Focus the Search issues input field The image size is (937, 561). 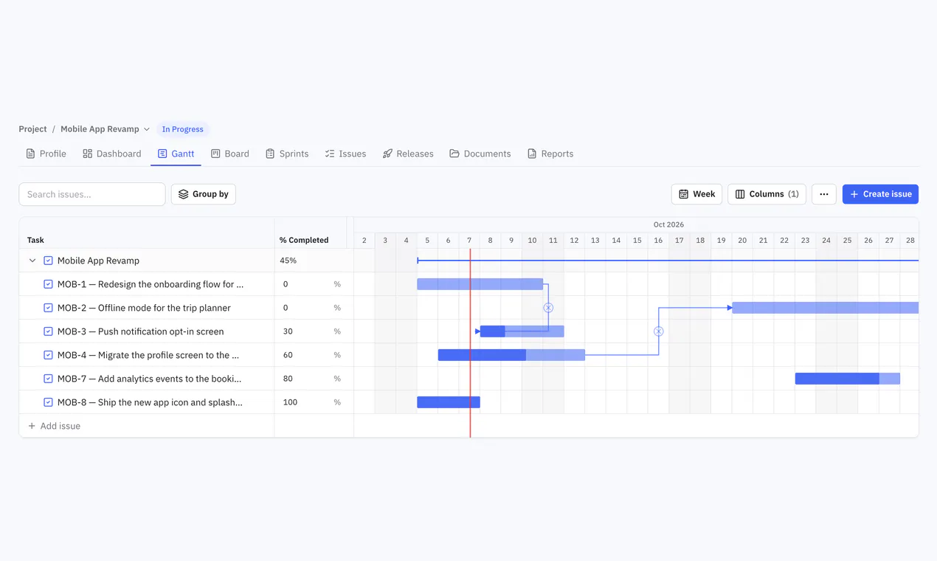(x=92, y=194)
